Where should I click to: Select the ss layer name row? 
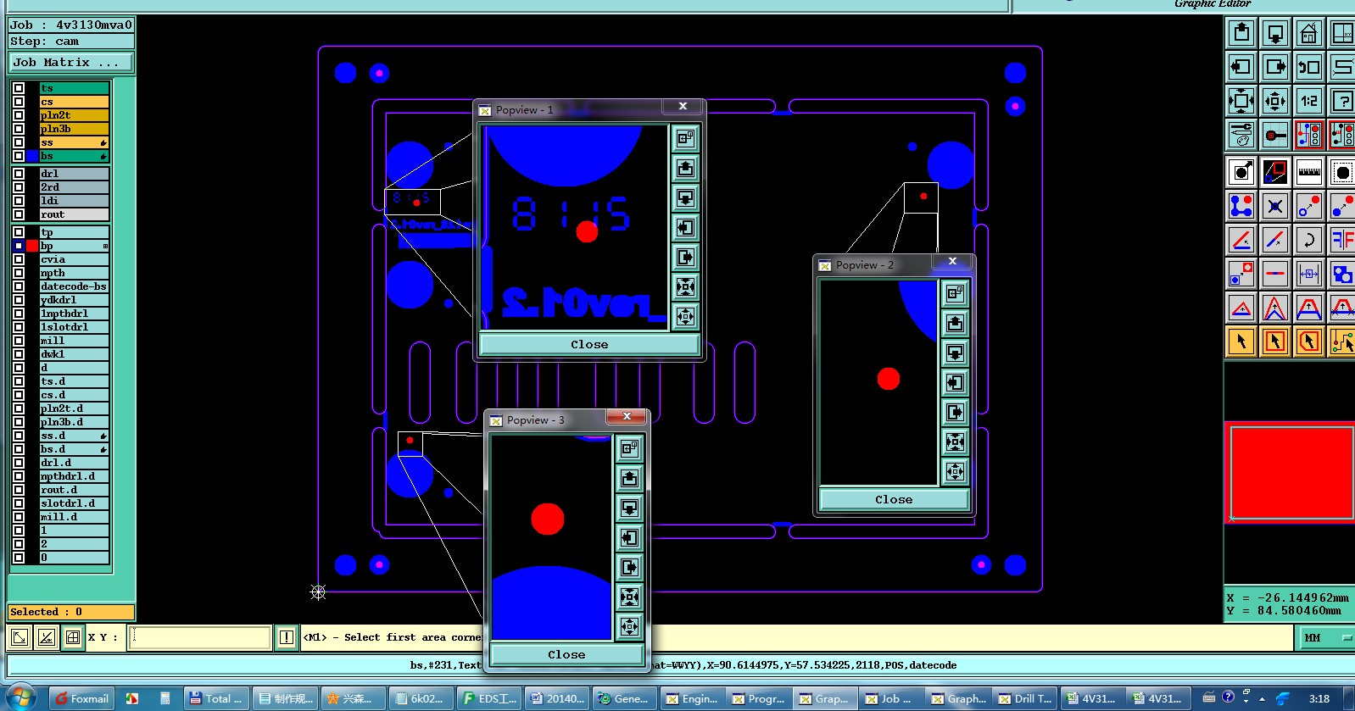coord(74,142)
